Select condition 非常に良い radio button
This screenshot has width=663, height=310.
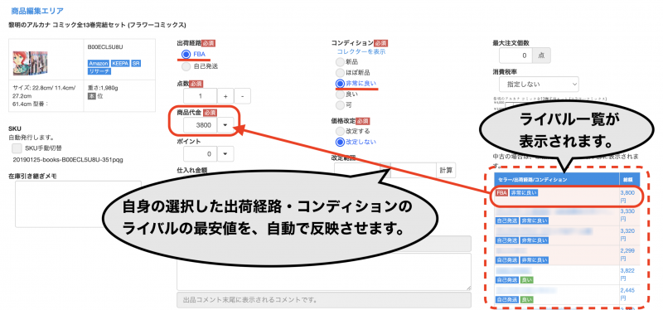[340, 84]
